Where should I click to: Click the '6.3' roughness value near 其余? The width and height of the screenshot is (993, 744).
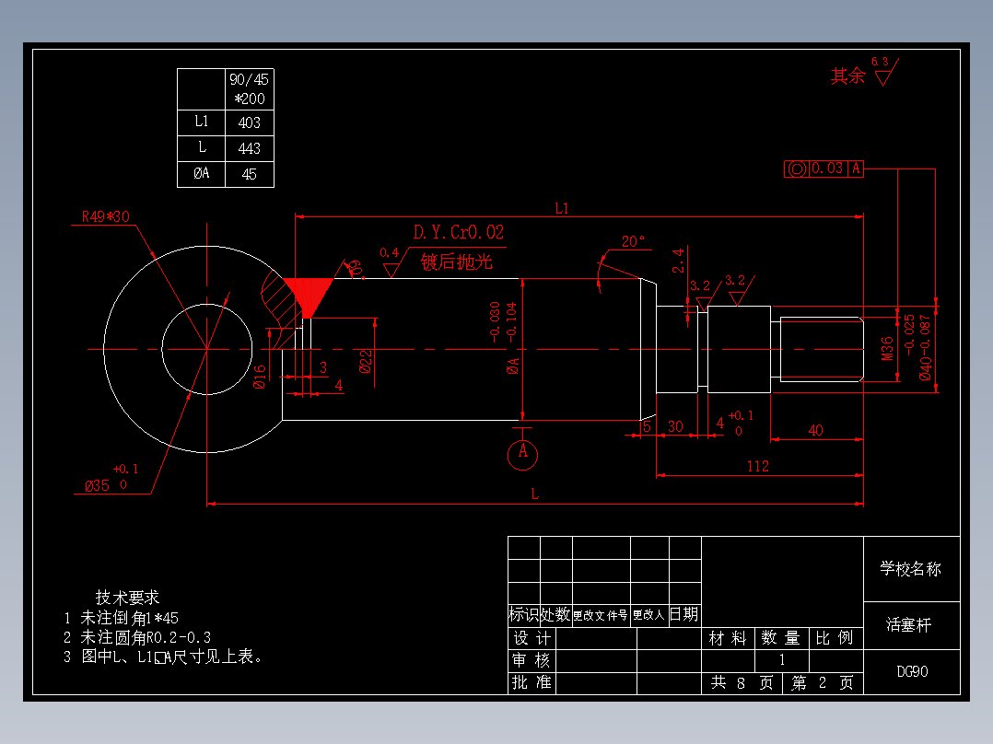[x=880, y=62]
